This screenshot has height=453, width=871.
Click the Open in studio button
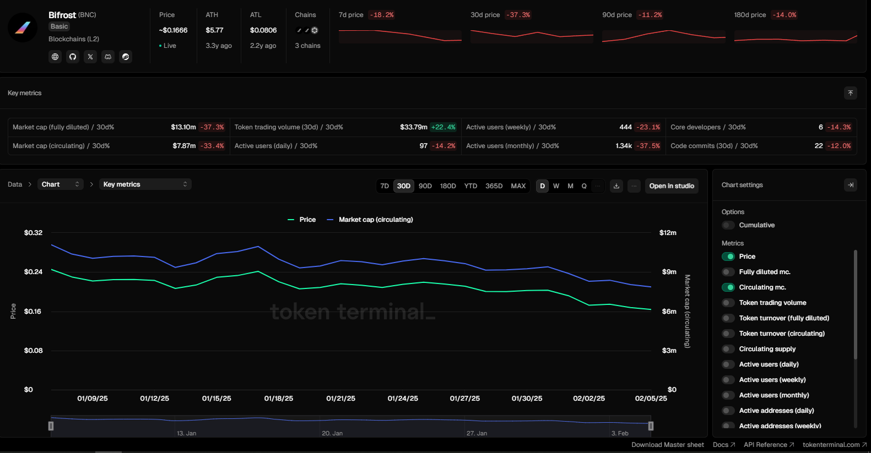click(x=672, y=186)
